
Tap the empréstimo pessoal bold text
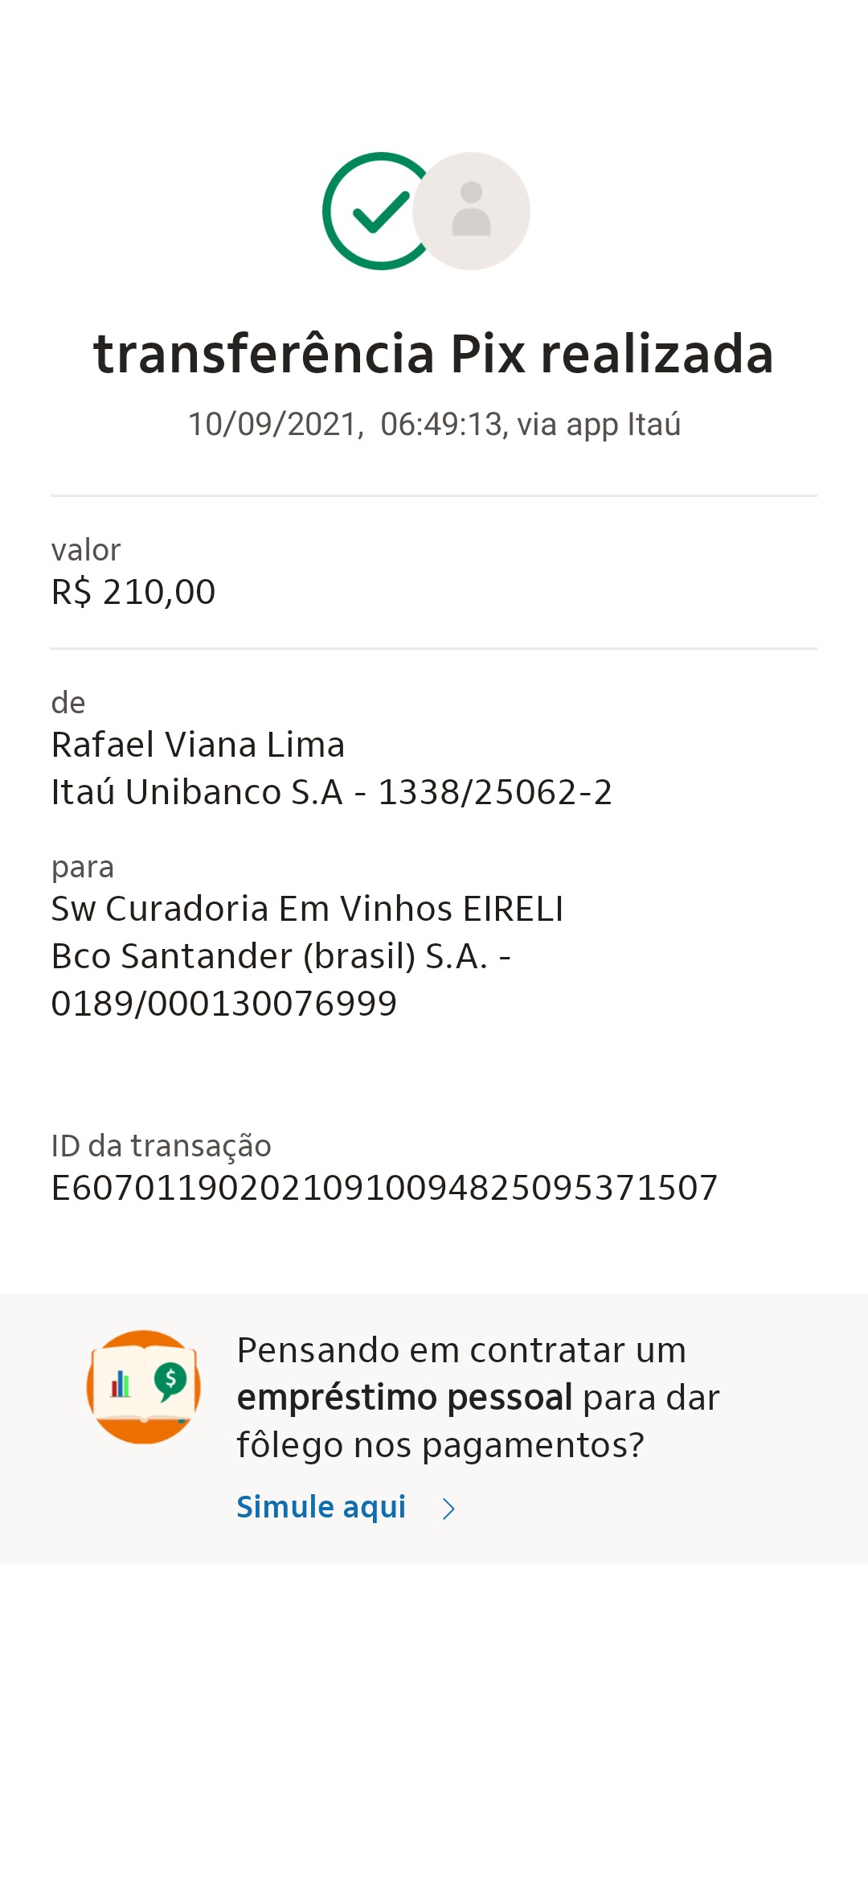[x=404, y=1398]
